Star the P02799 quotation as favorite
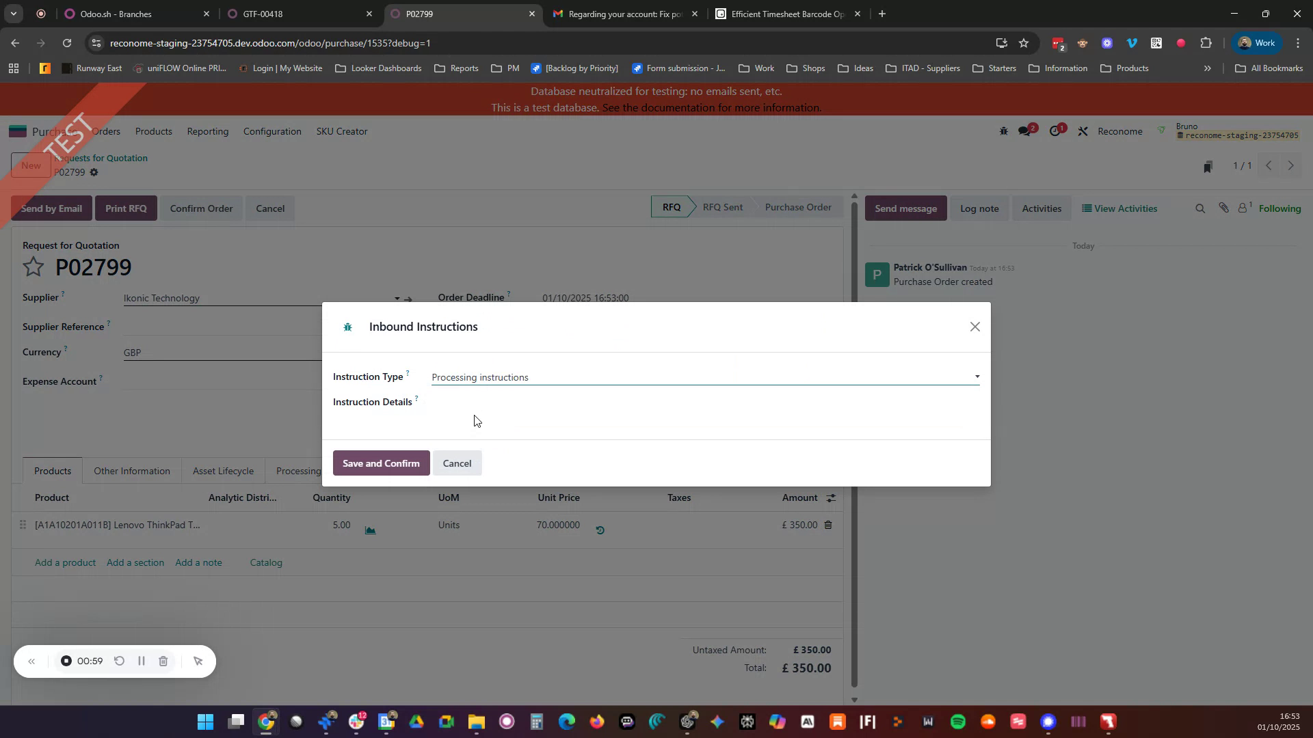The image size is (1313, 738). point(33,266)
